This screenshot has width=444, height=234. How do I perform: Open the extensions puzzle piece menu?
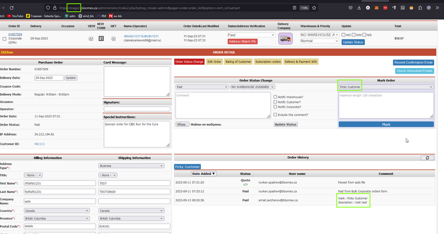pos(420,8)
